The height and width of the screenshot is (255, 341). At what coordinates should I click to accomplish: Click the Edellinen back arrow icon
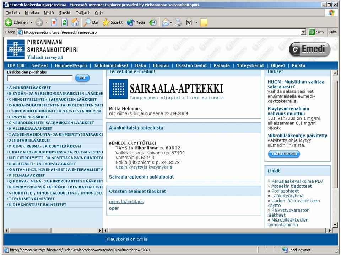(x=9, y=22)
